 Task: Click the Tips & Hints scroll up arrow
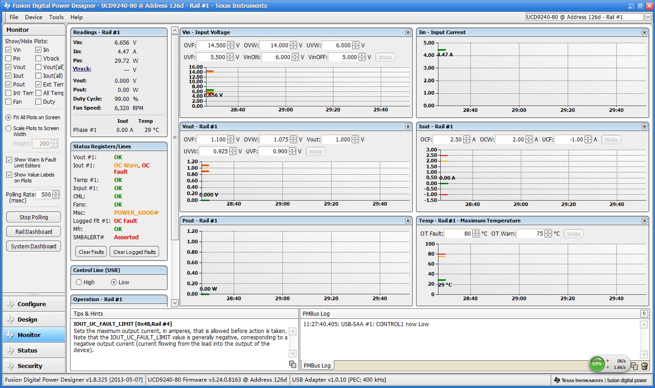click(x=292, y=332)
